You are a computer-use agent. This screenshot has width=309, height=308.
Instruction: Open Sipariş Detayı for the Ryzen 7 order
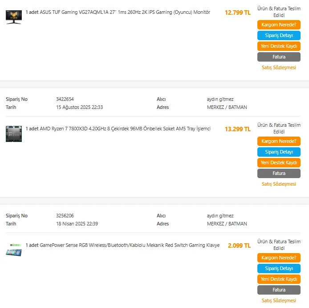click(279, 152)
